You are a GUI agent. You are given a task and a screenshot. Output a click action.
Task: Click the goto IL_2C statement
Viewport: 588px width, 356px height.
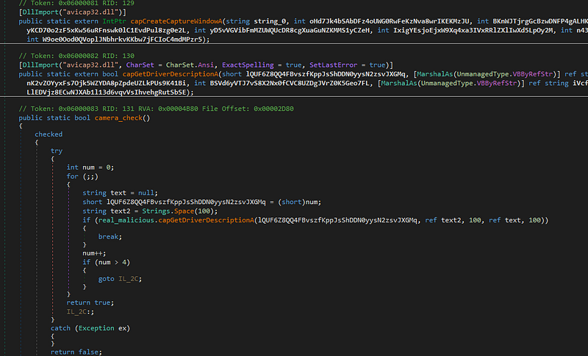115,278
